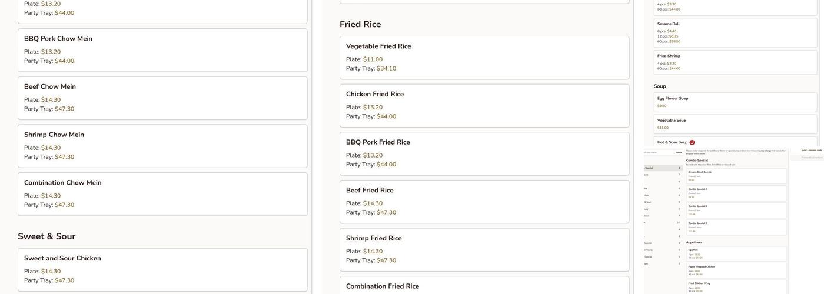Click the Add a coupon code link
This screenshot has height=294, width=824.
(x=812, y=150)
